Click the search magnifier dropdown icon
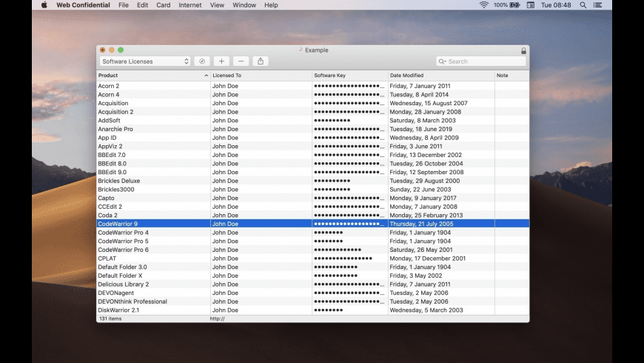The width and height of the screenshot is (644, 363). pos(443,61)
